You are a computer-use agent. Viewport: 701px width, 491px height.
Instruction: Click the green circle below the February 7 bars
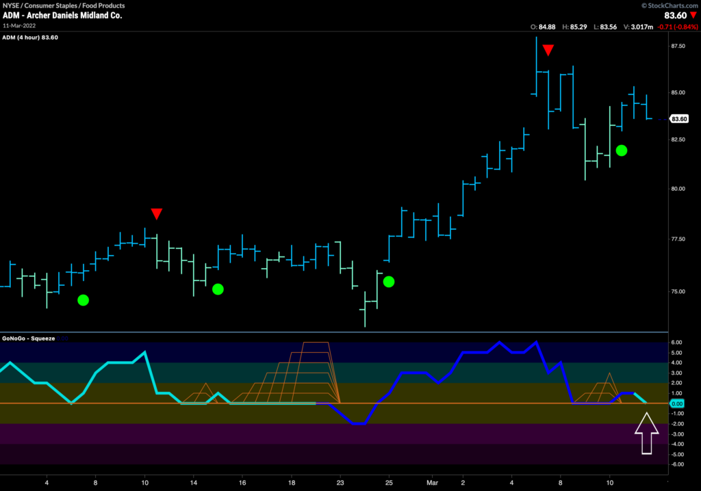tap(83, 300)
